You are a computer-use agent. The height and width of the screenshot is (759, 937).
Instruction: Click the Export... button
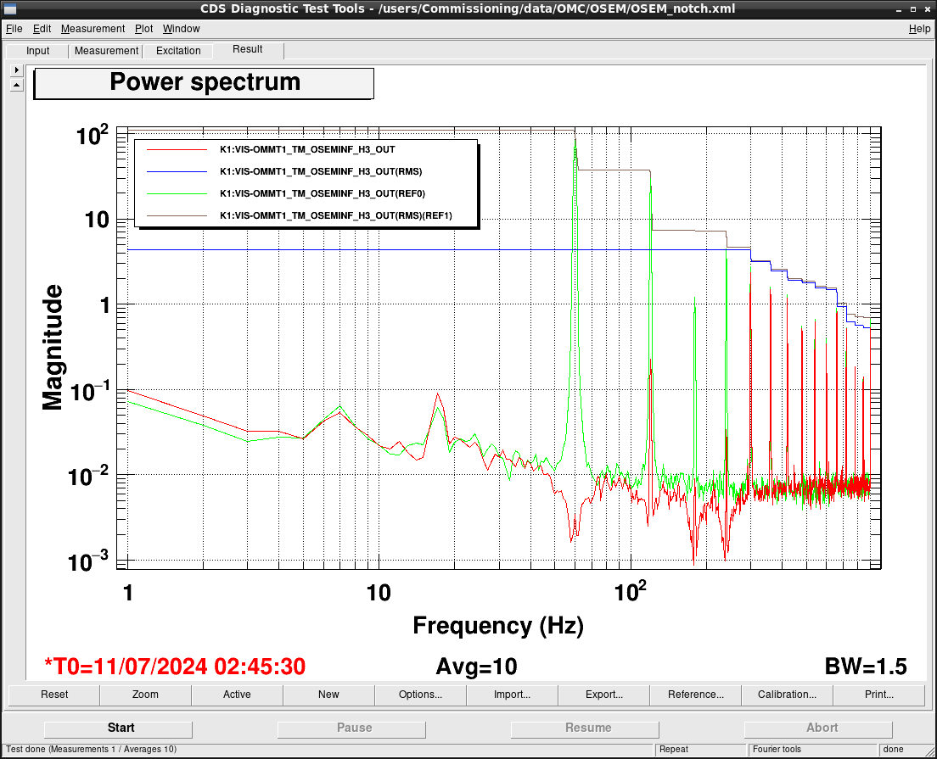click(603, 695)
